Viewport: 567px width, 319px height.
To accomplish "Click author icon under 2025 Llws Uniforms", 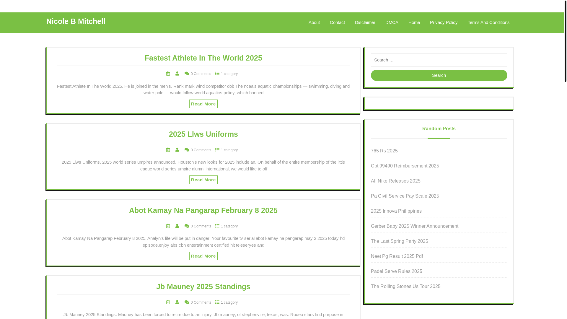I will pos(177,150).
